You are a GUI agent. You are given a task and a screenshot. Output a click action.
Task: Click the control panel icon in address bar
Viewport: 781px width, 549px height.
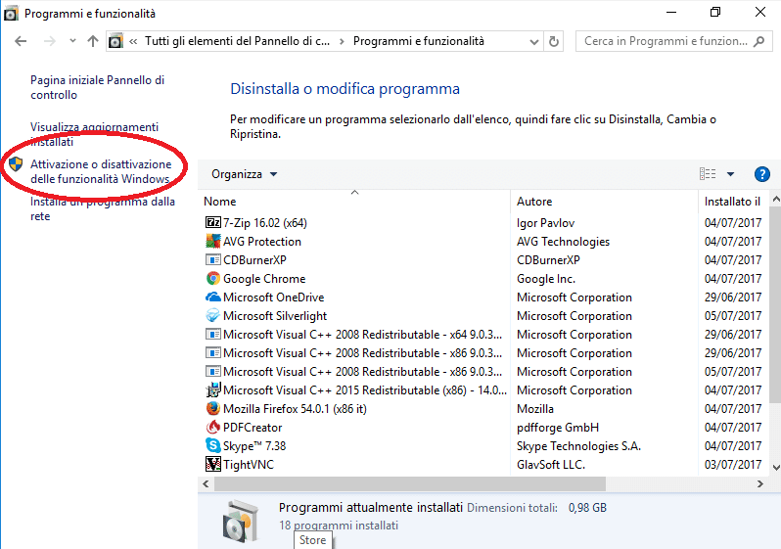tap(115, 41)
